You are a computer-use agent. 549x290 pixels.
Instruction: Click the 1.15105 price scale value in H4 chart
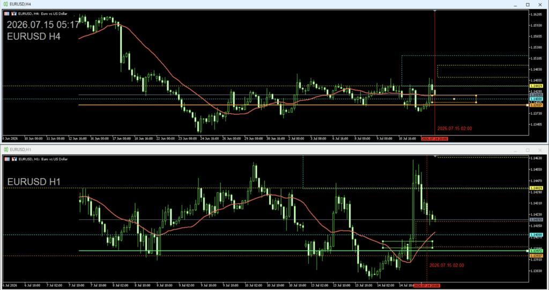(x=536, y=58)
